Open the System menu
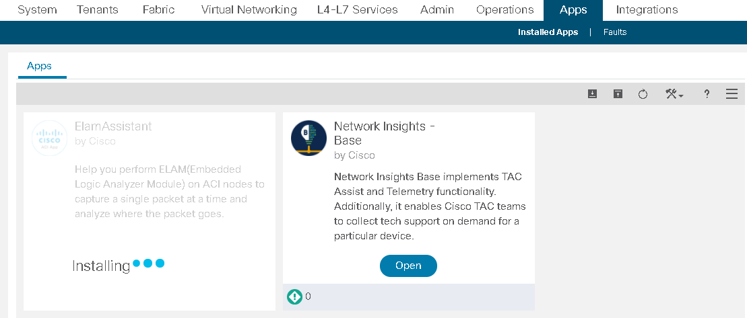Viewport: 747px width, 318px height. pyautogui.click(x=37, y=10)
